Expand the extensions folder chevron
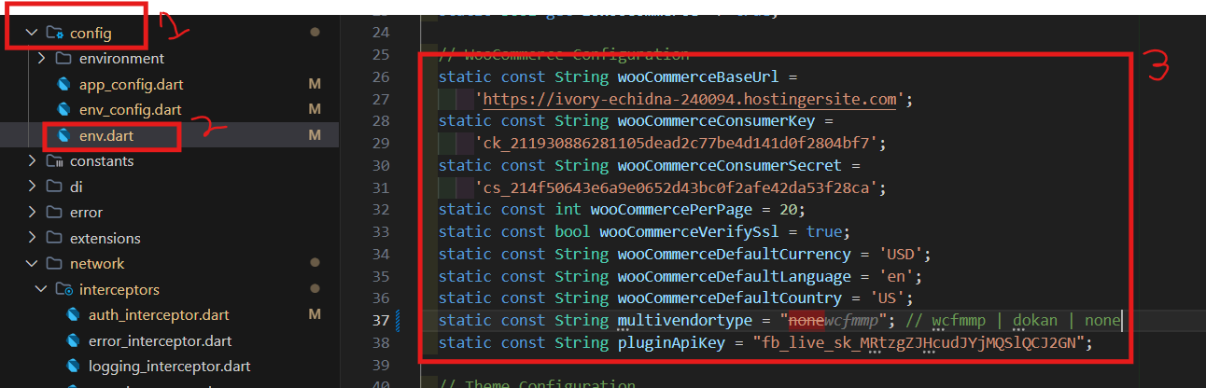Image resolution: width=1206 pixels, height=388 pixels. point(31,238)
